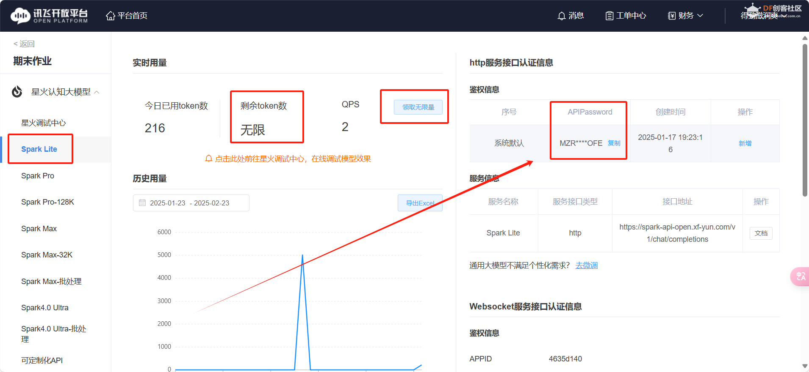Click the spark-api-open interface URL
809x372 pixels.
677,233
